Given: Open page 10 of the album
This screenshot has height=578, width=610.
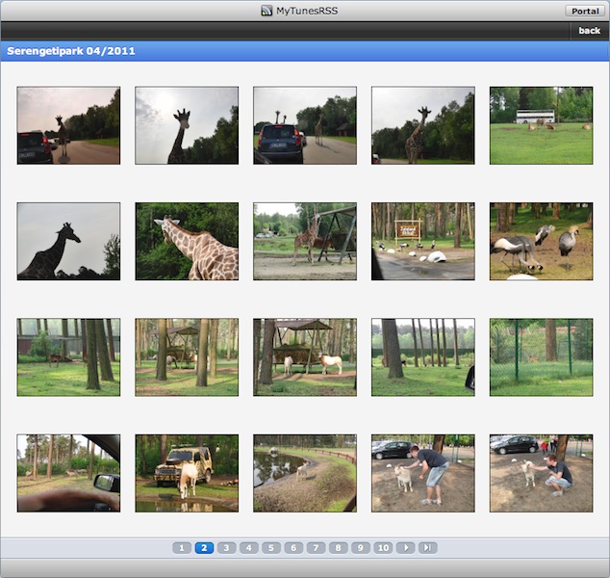Looking at the screenshot, I should (x=383, y=547).
